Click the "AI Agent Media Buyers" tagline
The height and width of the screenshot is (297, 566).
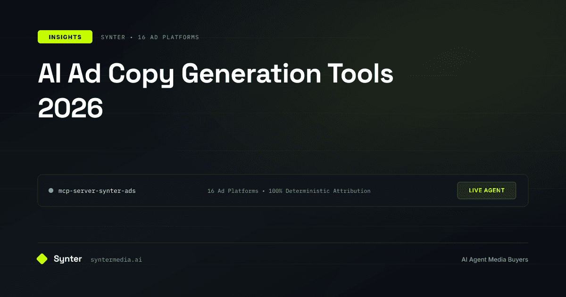click(x=495, y=259)
